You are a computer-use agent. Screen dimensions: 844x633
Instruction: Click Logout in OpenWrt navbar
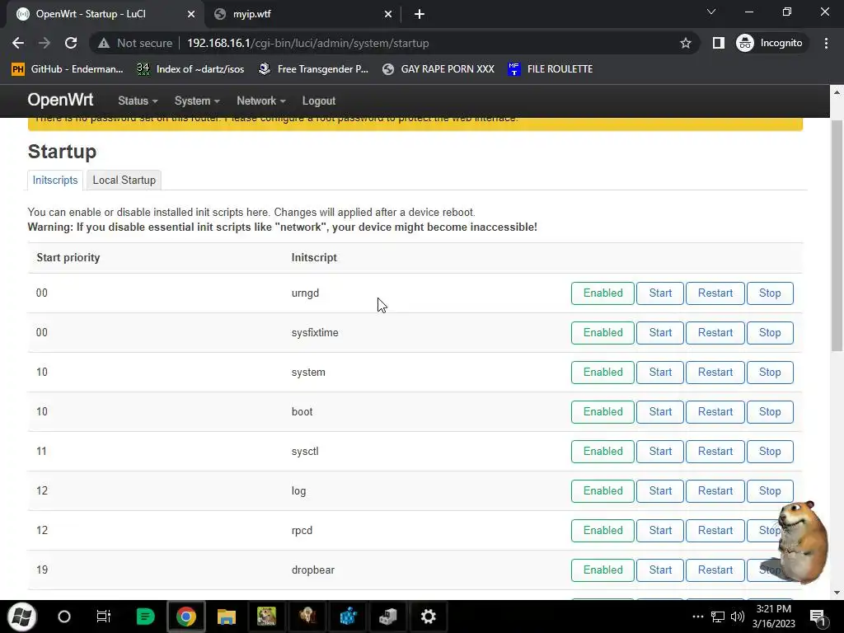(x=319, y=101)
